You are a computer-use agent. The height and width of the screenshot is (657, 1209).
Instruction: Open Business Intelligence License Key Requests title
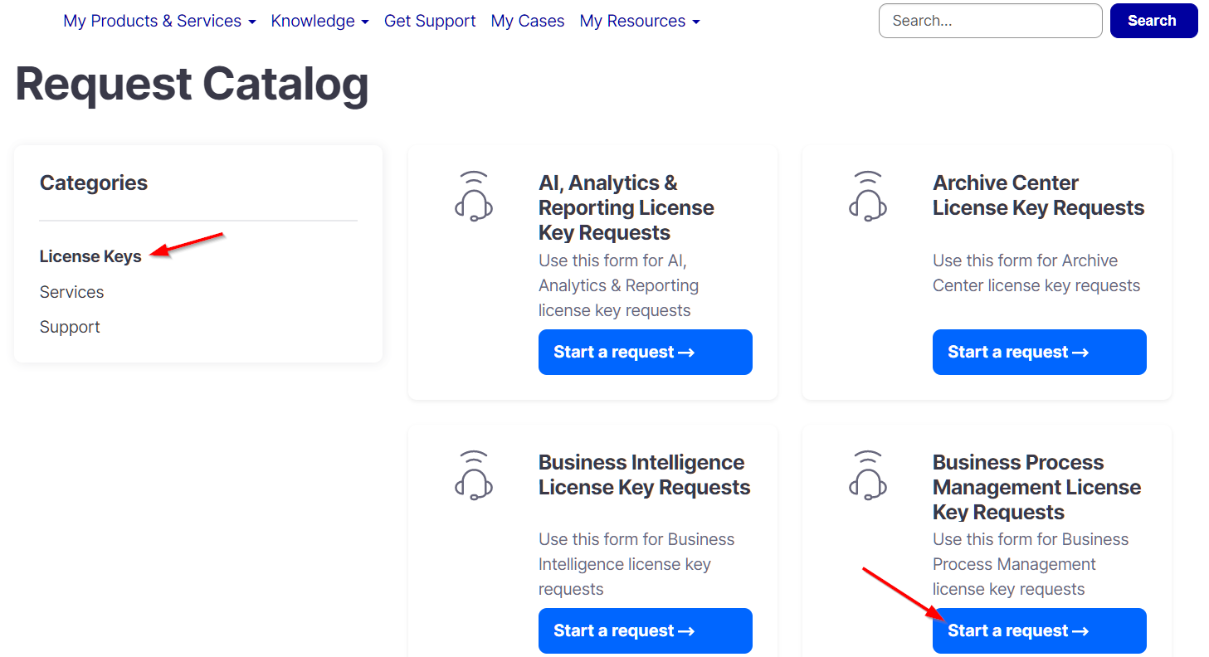644,474
